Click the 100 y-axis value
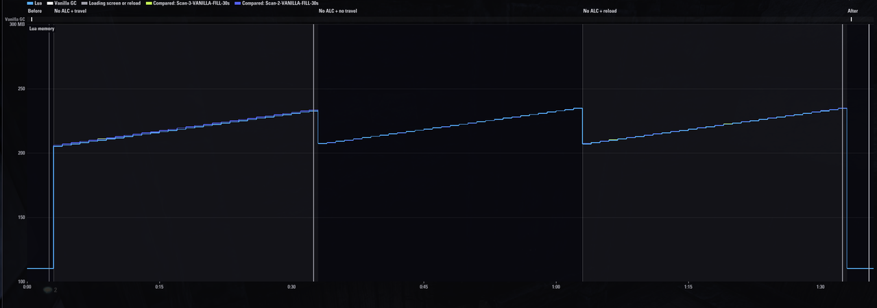 [21, 282]
